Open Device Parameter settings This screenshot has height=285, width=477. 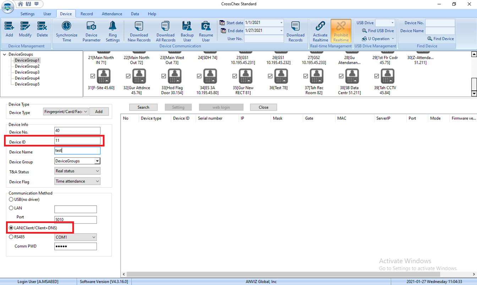coord(91,31)
